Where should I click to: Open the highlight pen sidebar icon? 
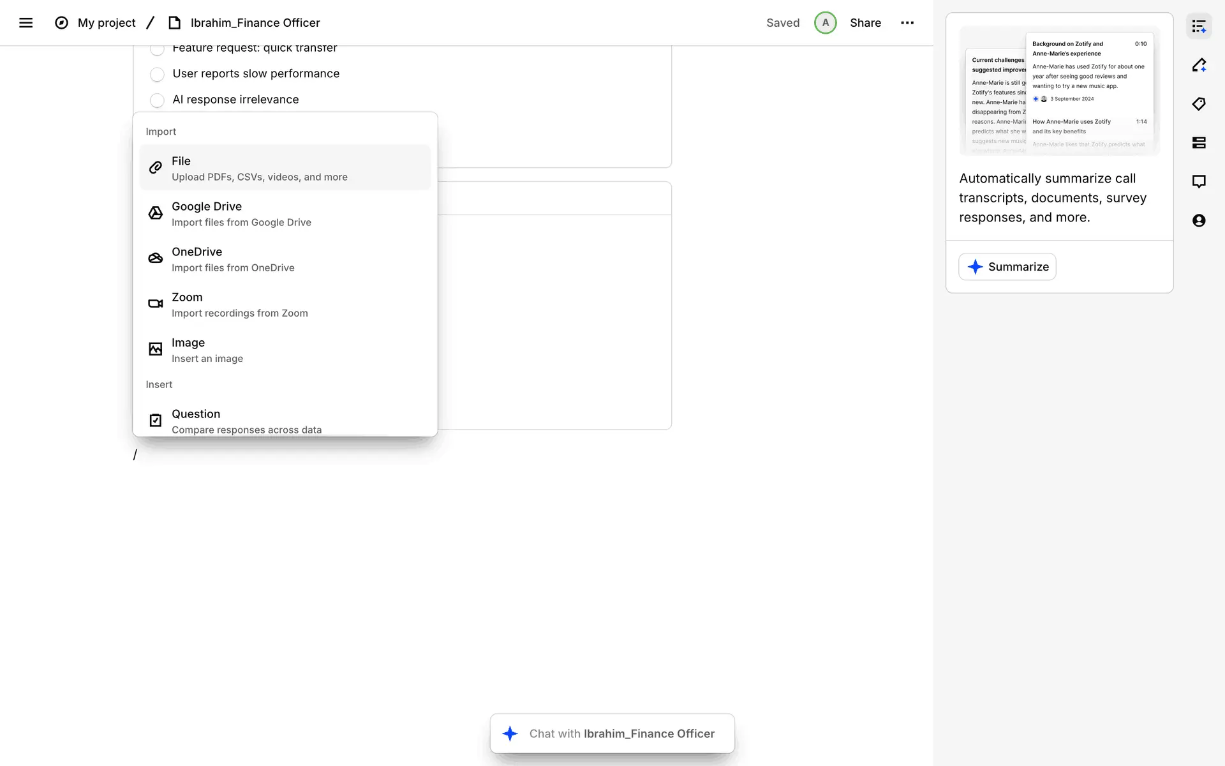1199,65
